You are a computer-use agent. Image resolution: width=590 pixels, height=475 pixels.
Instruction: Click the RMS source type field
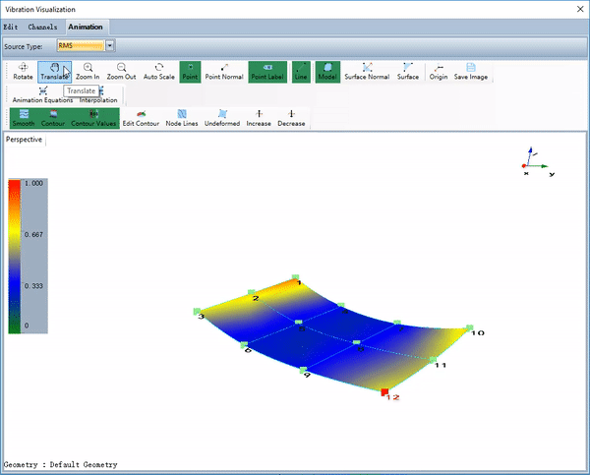(x=81, y=45)
